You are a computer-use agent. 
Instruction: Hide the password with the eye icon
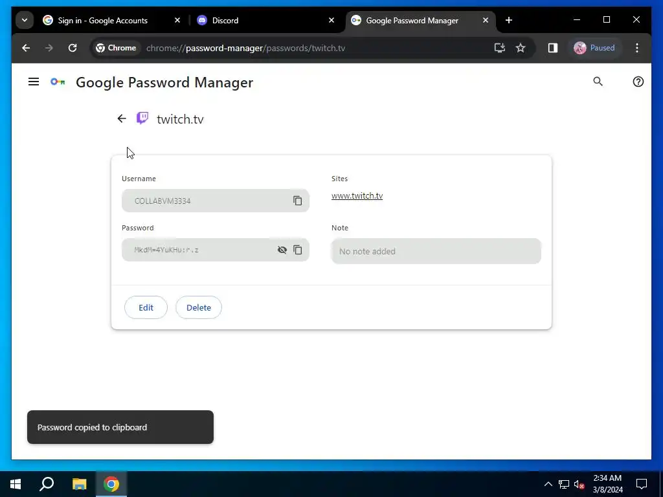[x=282, y=250]
